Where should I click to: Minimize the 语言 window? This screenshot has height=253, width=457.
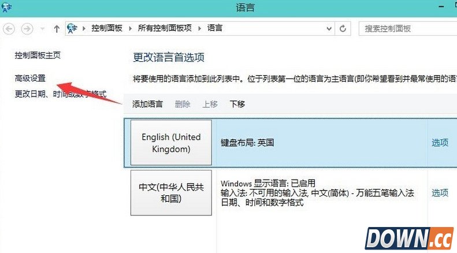[x=441, y=7]
